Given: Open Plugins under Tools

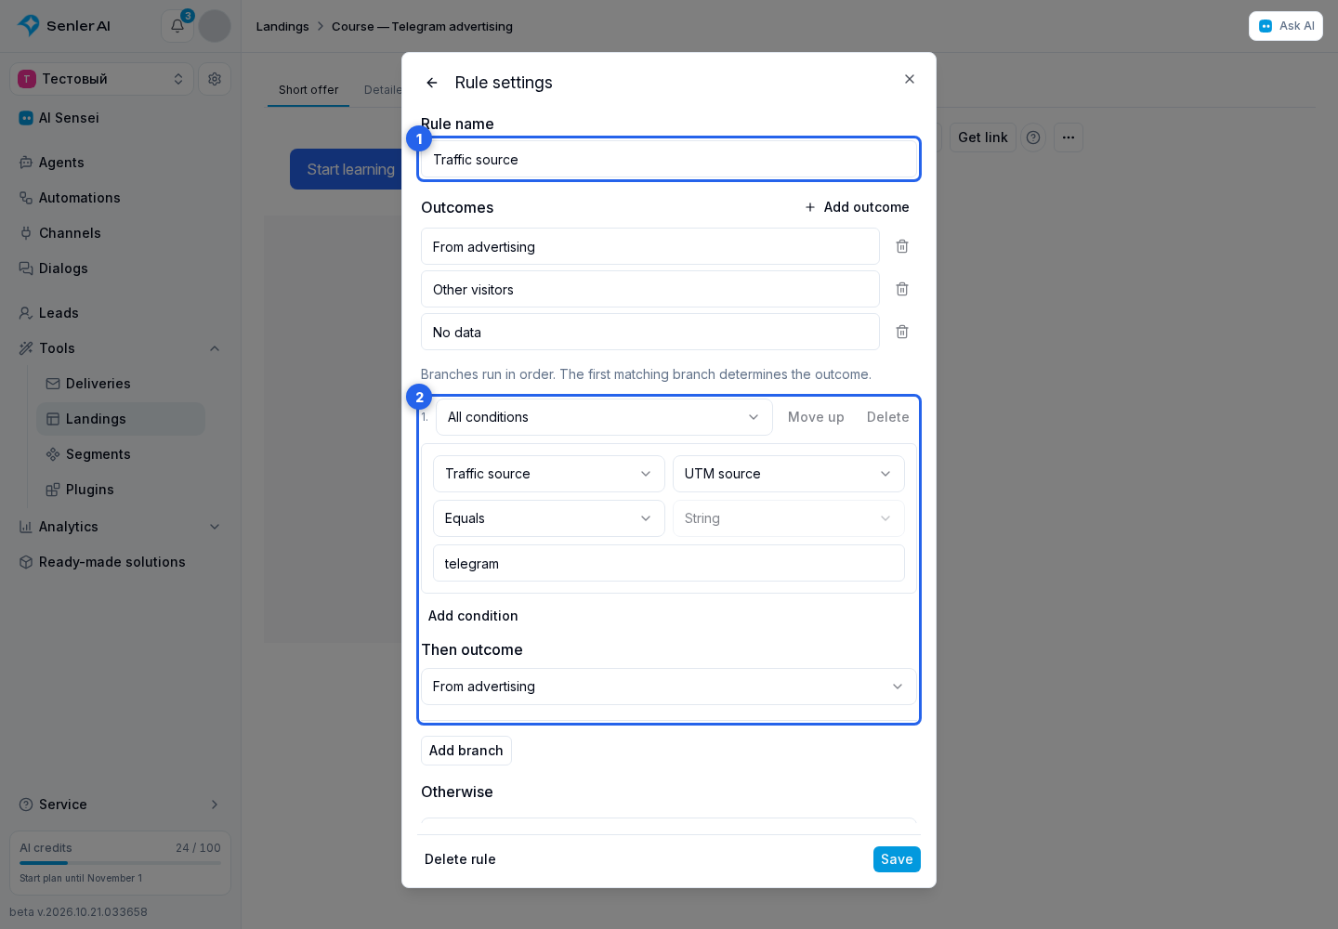Looking at the screenshot, I should tap(121, 490).
